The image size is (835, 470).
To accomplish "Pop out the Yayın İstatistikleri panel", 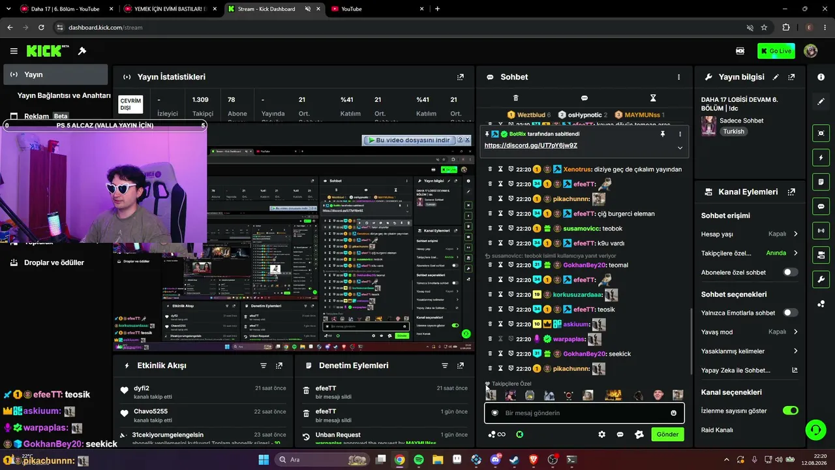I will click(461, 77).
